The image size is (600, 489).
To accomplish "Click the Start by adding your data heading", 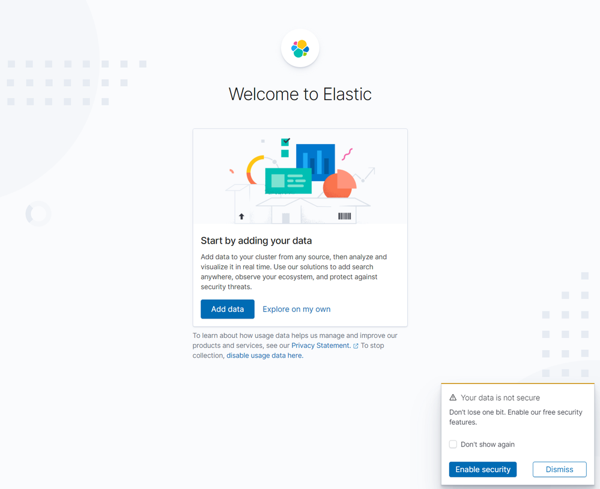I will (256, 241).
